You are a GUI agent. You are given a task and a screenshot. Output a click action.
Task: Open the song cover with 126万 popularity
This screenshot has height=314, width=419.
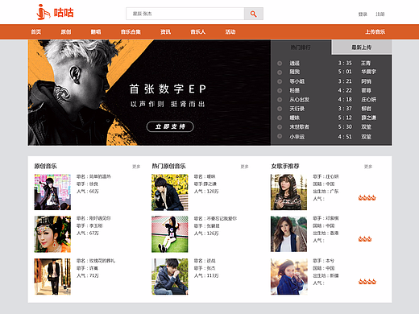170,234
